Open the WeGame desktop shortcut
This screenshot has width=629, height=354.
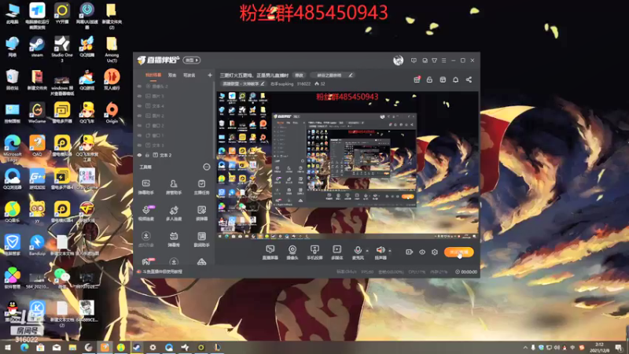click(x=37, y=112)
